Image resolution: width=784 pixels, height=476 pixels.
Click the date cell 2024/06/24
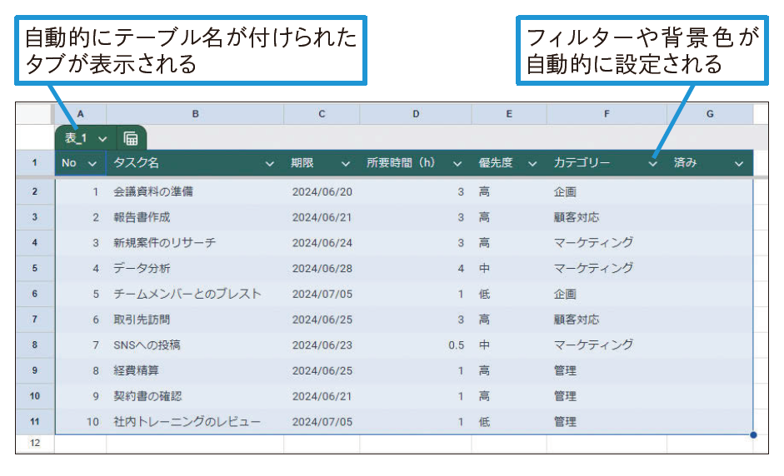(322, 243)
